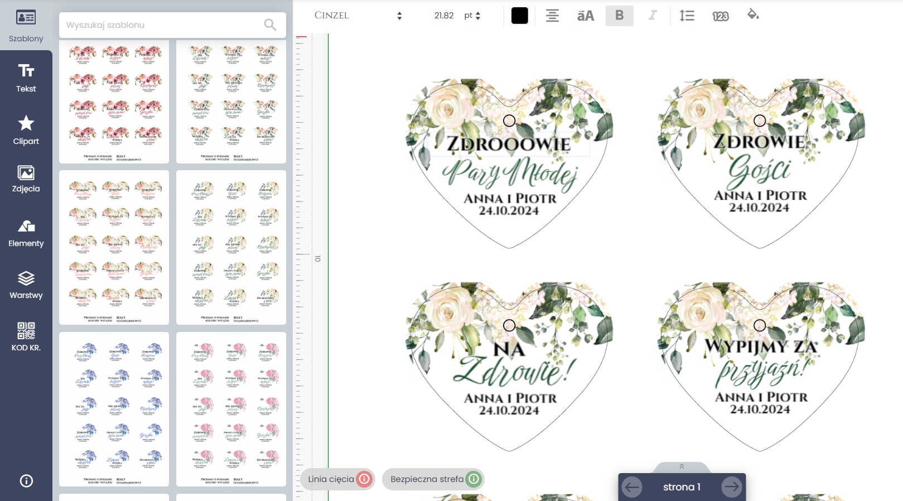Go to next page arrow
This screenshot has height=501, width=903.
[731, 487]
